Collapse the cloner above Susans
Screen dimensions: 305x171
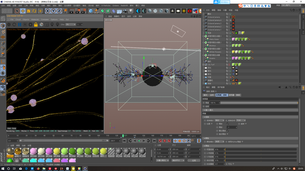click(x=203, y=55)
